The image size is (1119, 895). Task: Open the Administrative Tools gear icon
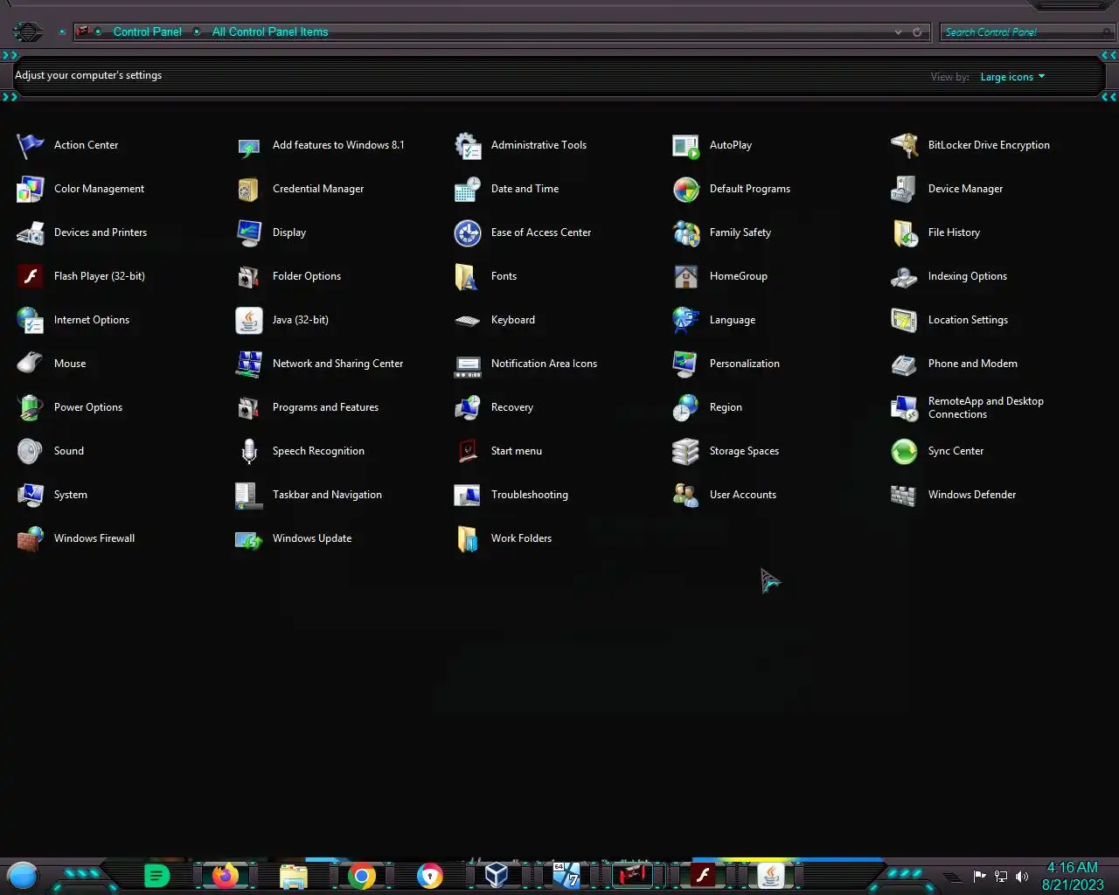click(468, 145)
